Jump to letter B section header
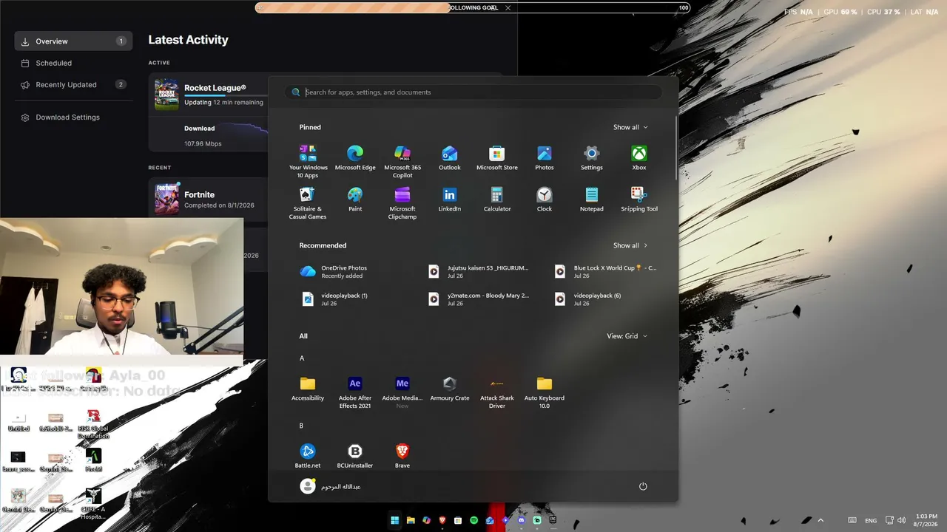 (x=302, y=426)
